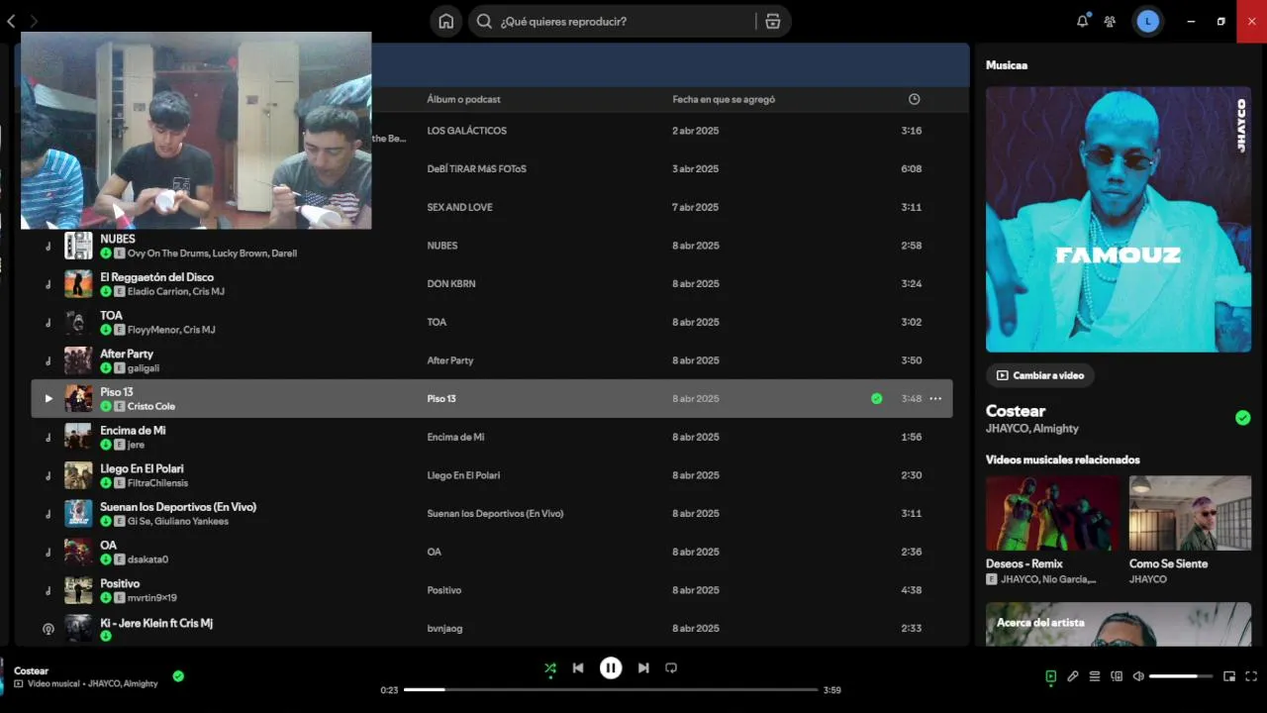Select the NUBES track title

118,239
